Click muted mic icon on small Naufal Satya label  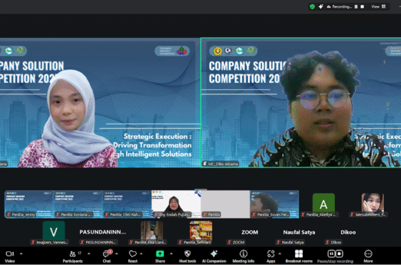point(279,242)
